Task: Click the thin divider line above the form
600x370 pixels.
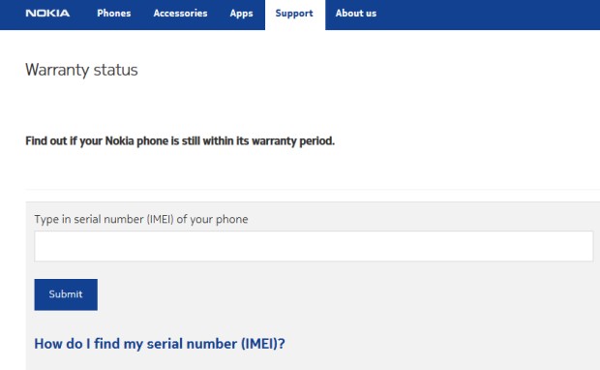Action: 313,189
